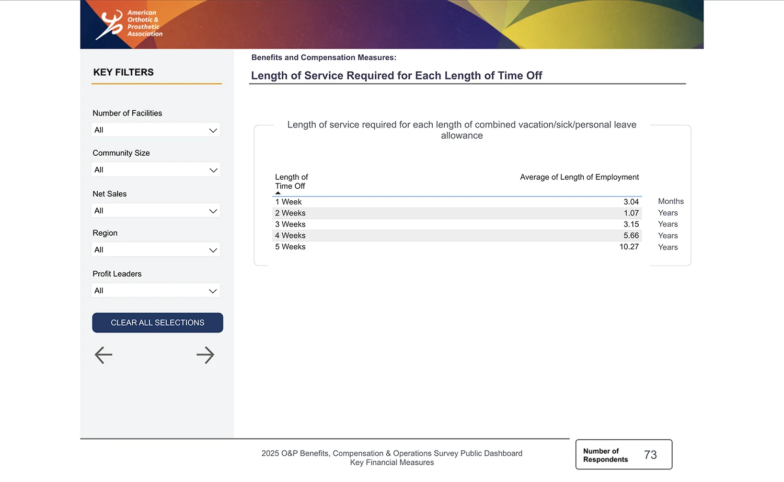Click the Number of Facilities filter label
The width and height of the screenshot is (784, 482).
pos(127,113)
